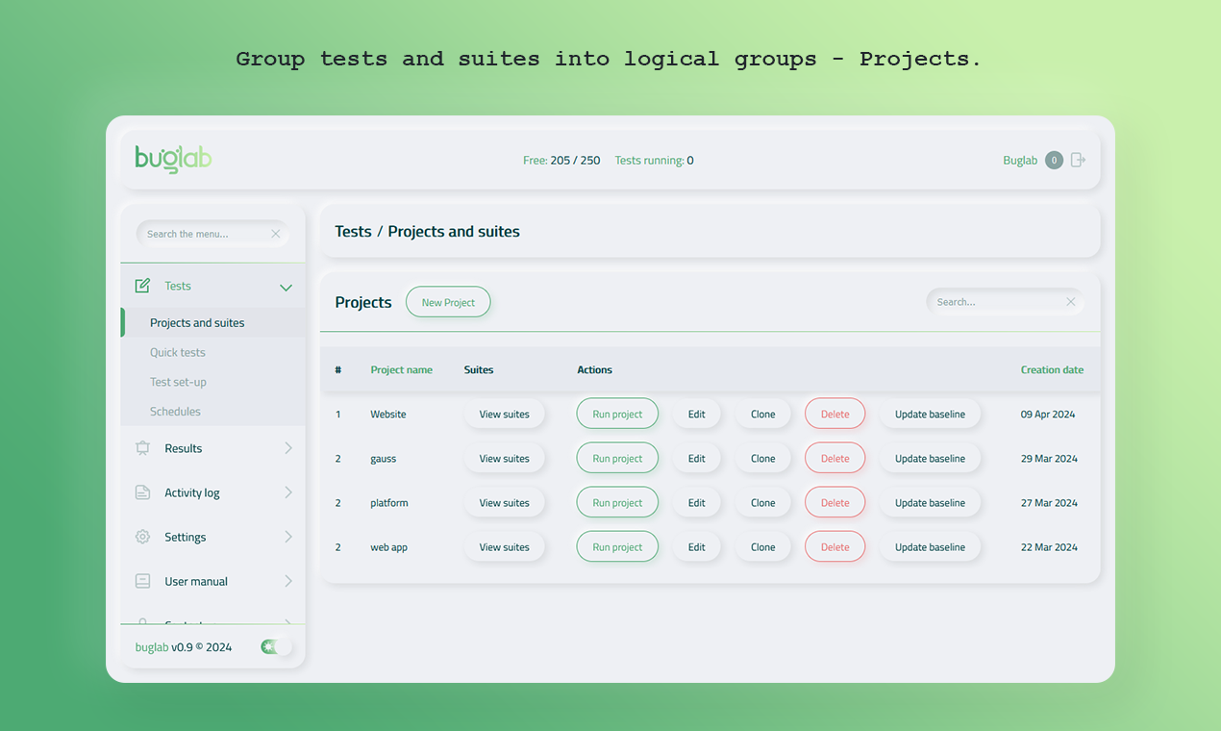
Task: Click the buglab logo
Action: pos(173,159)
